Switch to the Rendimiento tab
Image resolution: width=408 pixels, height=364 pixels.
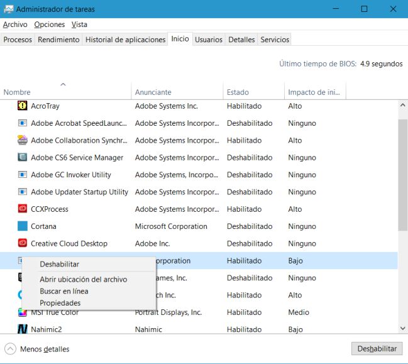(58, 40)
